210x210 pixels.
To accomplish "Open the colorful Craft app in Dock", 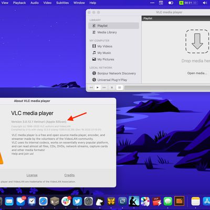I will point(145,202).
